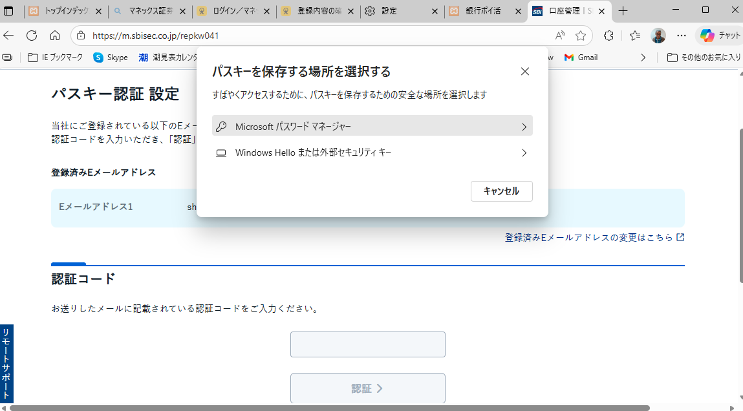Open browser extensions puzzle icon

(x=608, y=36)
